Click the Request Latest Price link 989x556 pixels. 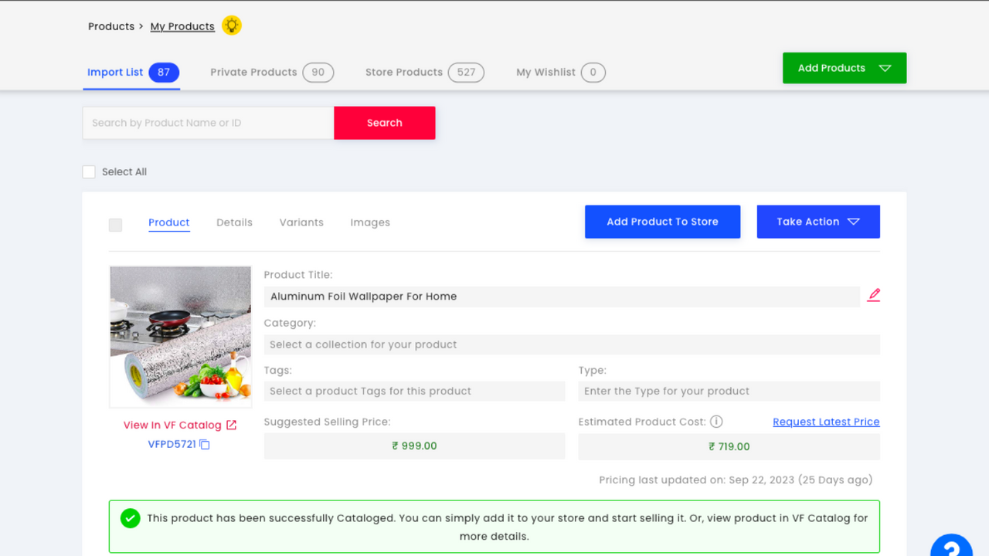click(826, 422)
